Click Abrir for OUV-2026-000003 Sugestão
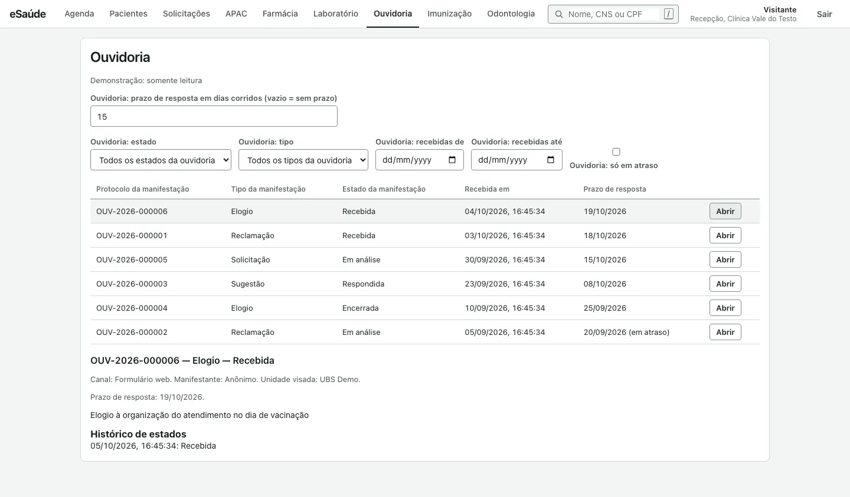 725,284
